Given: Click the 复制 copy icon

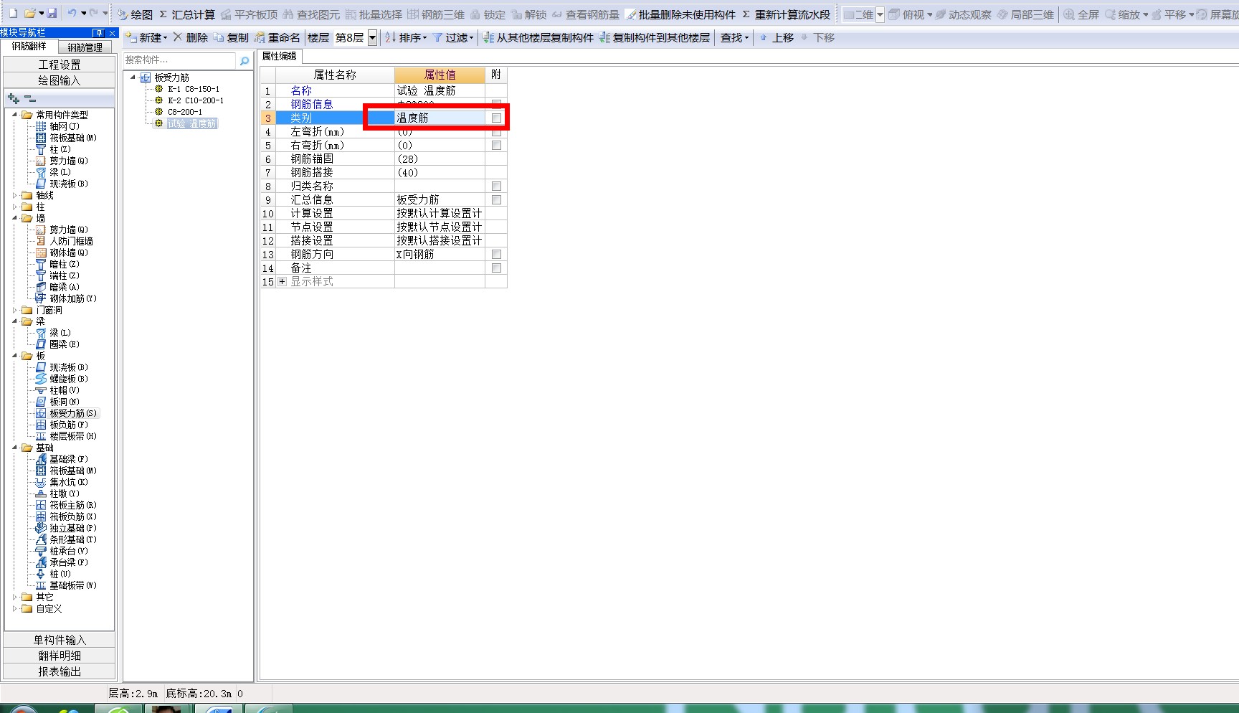Looking at the screenshot, I should 219,37.
